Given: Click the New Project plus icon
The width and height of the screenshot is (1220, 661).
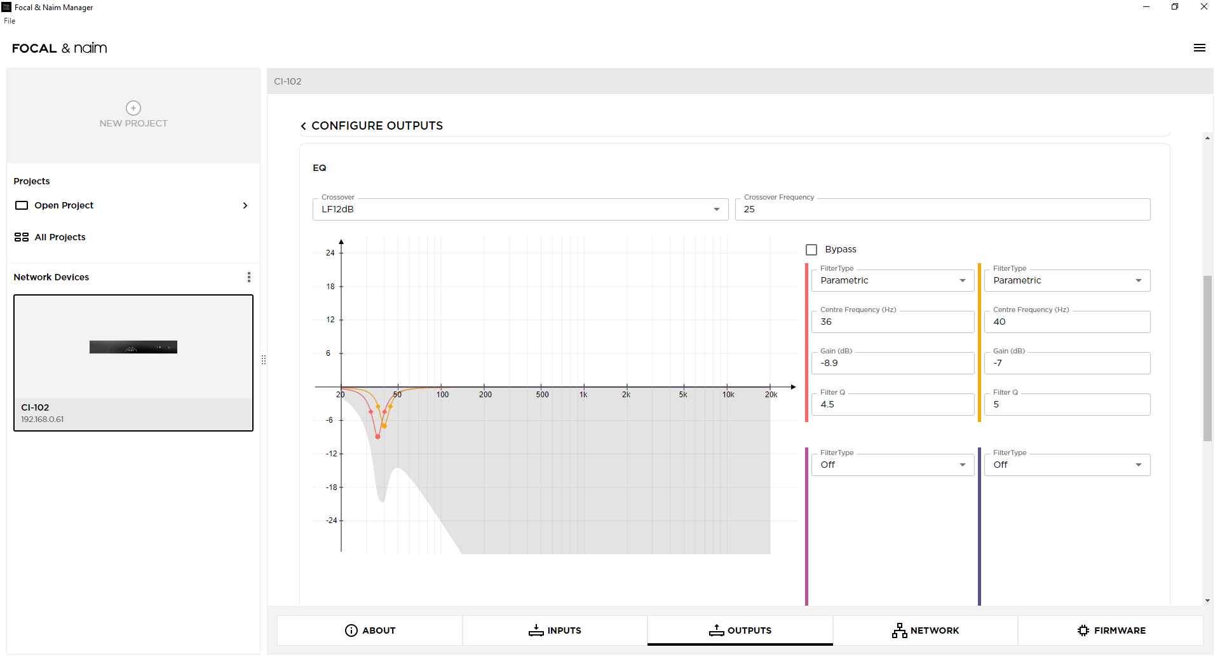Looking at the screenshot, I should pos(133,108).
